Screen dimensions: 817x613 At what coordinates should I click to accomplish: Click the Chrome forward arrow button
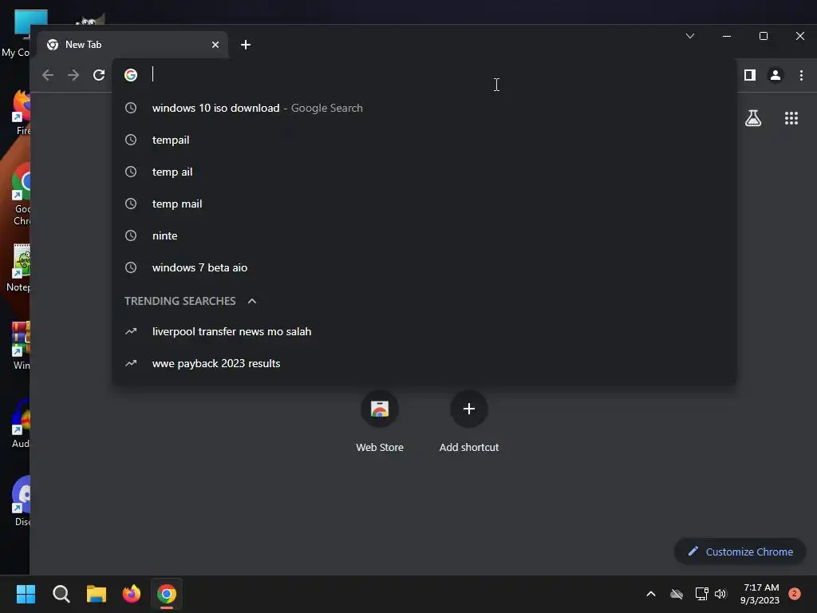tap(73, 75)
